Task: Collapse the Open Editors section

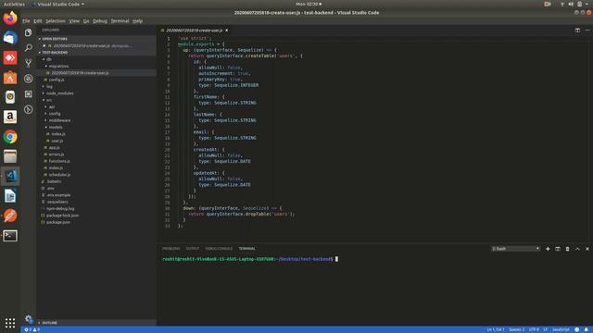Action: (55, 39)
